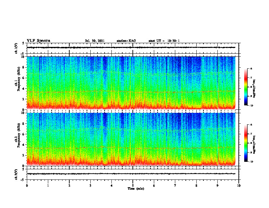Click the "ch.3(V)" axis label
The height and width of the screenshot is (208, 269).
pyautogui.click(x=16, y=174)
